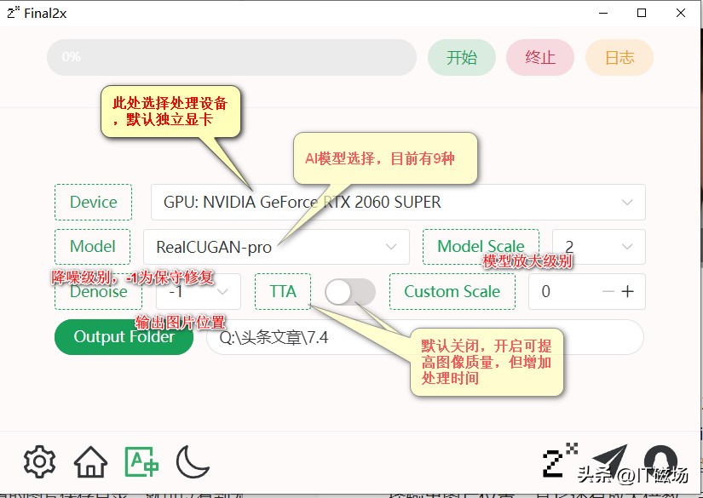Click the 0% progress bar at top
The image size is (703, 498).
click(230, 57)
